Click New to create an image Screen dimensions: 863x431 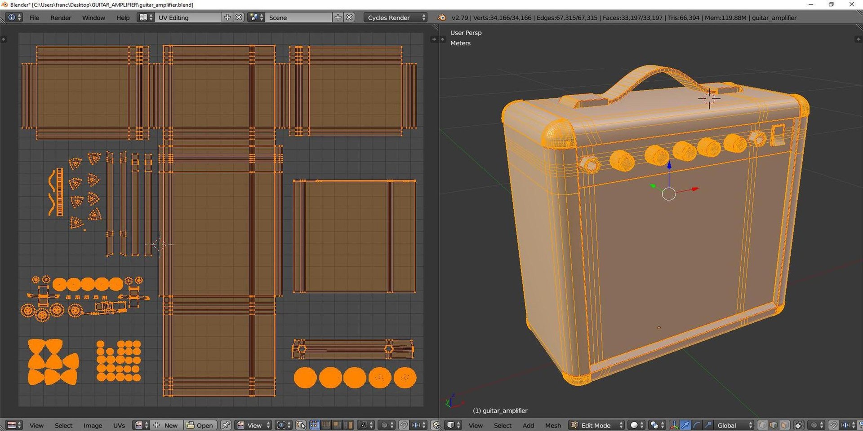click(x=166, y=425)
